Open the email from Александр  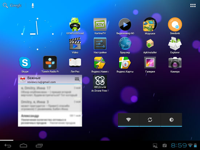coord(50,119)
